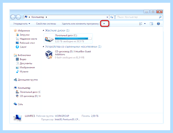Select Локальный диск (C in navigation tree
Image resolution: width=173 pixels, height=133 pixels.
pyautogui.click(x=30, y=92)
